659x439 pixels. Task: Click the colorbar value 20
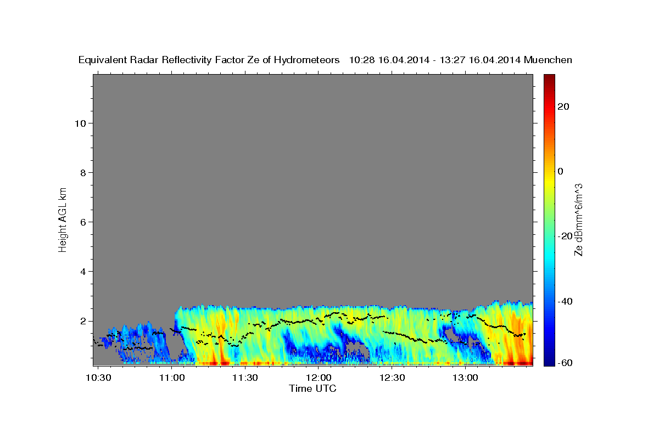pyautogui.click(x=562, y=106)
